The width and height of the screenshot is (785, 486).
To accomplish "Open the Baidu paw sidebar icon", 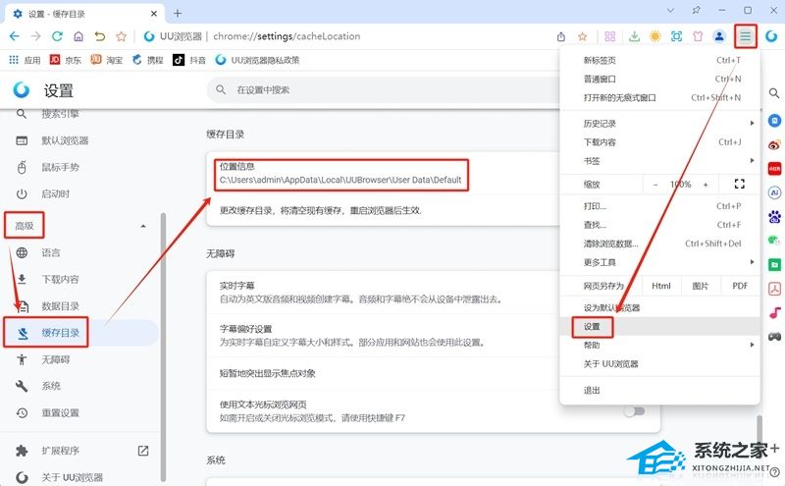I will tap(774, 217).
